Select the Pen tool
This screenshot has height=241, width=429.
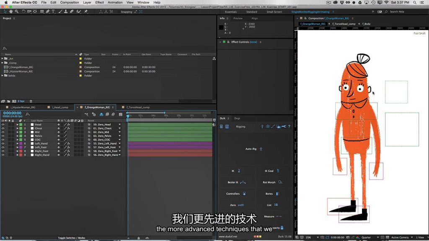pyautogui.click(x=48, y=12)
